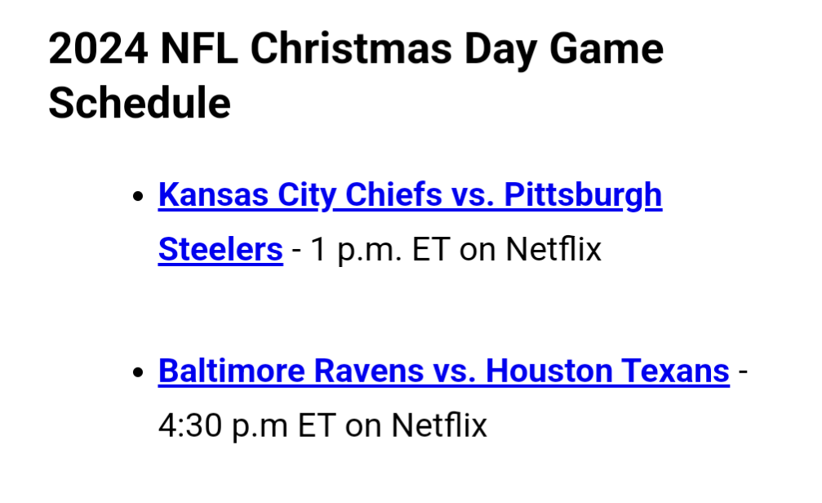Click "Netflix" after the Ravens game time
Viewport: 822px width, 503px height.
coord(439,425)
